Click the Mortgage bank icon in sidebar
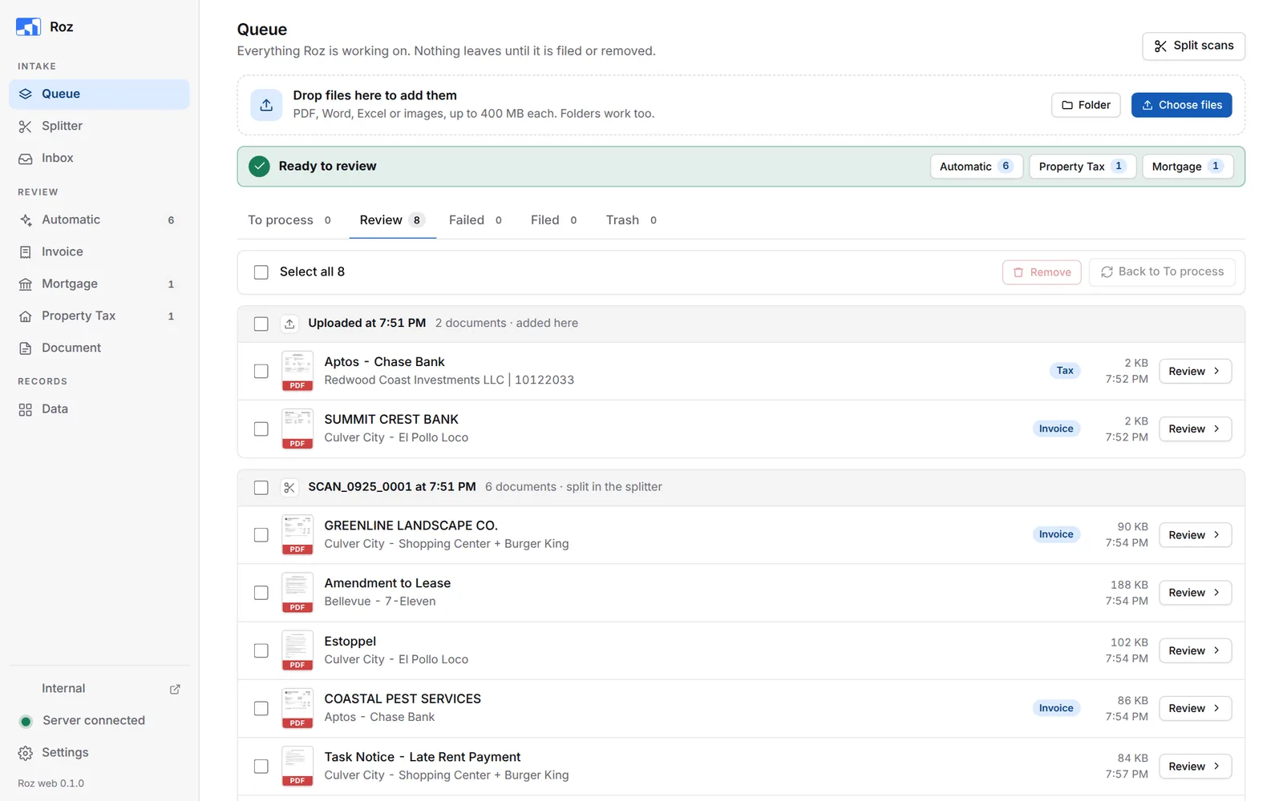This screenshot has width=1283, height=801. pyautogui.click(x=26, y=284)
